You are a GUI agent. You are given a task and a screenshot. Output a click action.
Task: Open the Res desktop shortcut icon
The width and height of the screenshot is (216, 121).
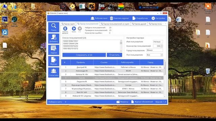point(102,6)
